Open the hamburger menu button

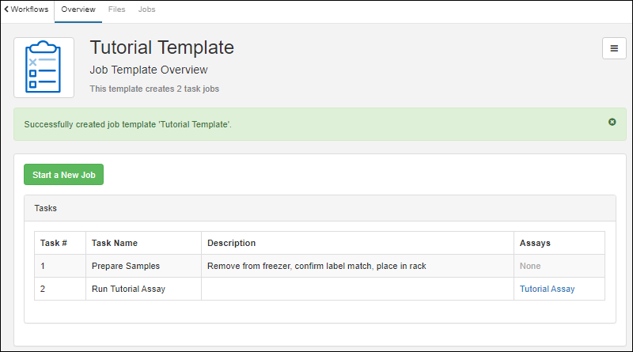(x=614, y=48)
